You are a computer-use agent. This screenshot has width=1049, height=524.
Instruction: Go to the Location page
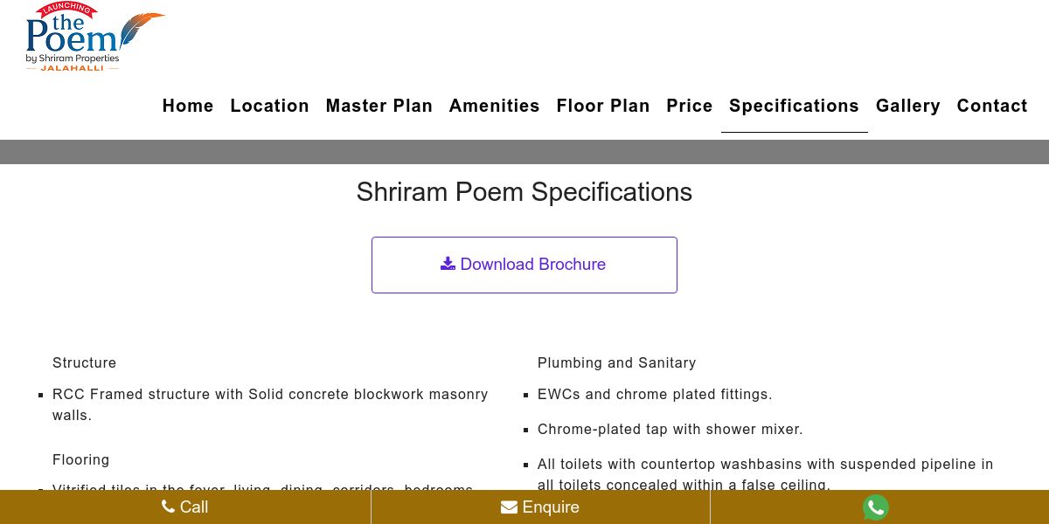(269, 106)
